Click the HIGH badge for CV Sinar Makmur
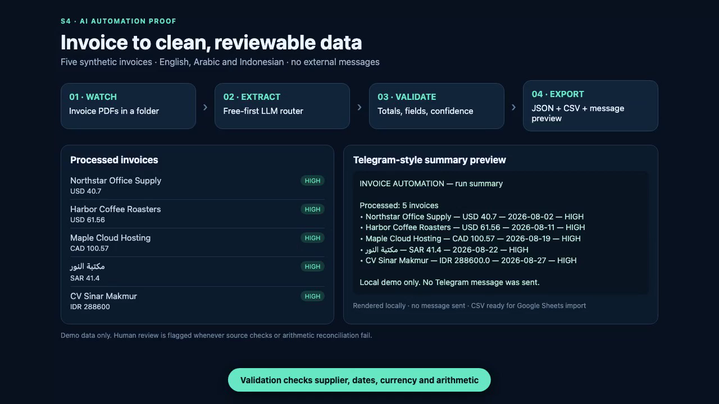 tap(312, 296)
